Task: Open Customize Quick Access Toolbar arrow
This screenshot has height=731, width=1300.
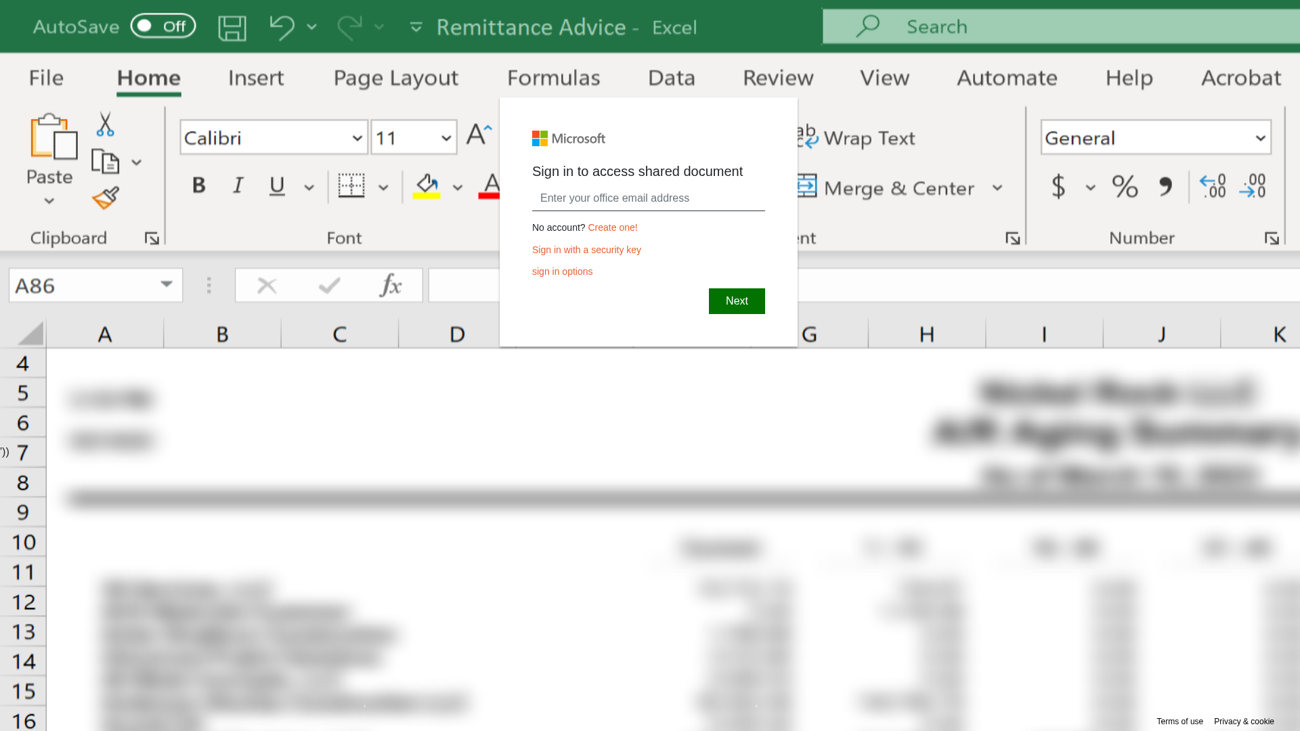Action: coord(416,27)
